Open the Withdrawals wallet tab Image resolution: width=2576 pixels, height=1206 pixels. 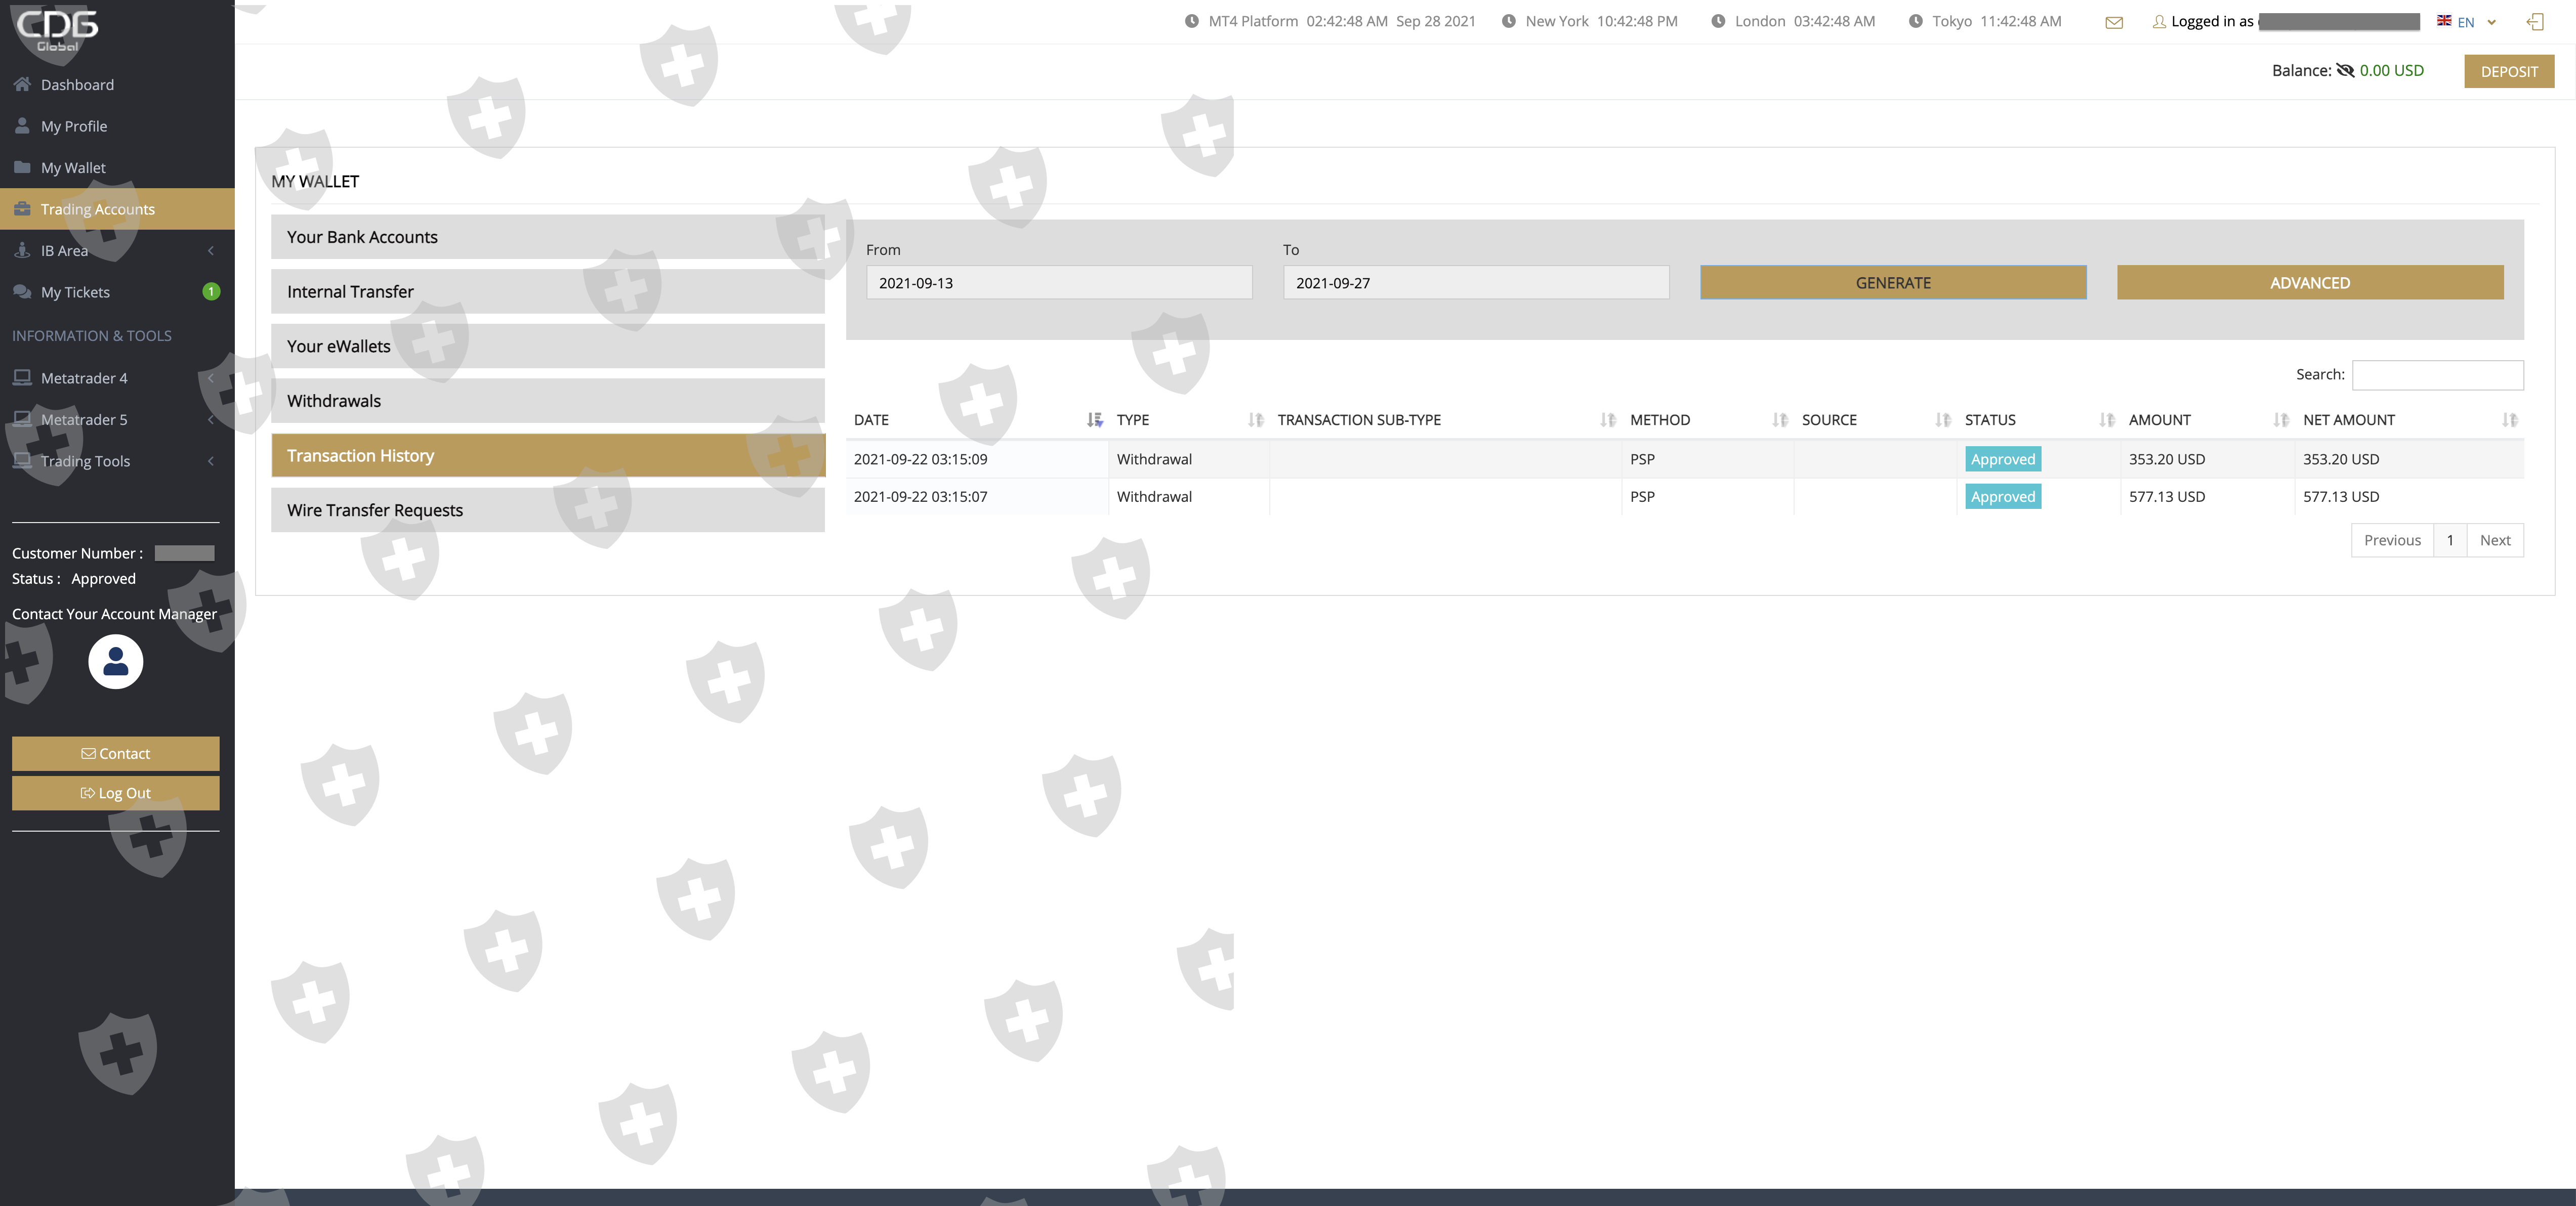(x=547, y=401)
